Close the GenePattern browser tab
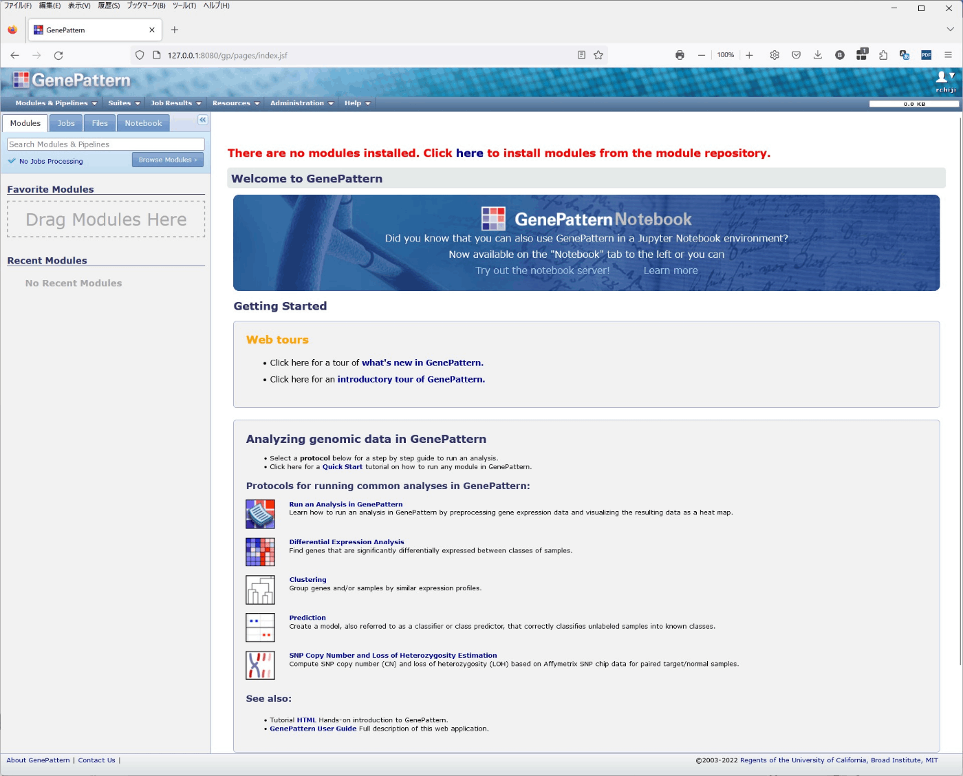 point(152,30)
